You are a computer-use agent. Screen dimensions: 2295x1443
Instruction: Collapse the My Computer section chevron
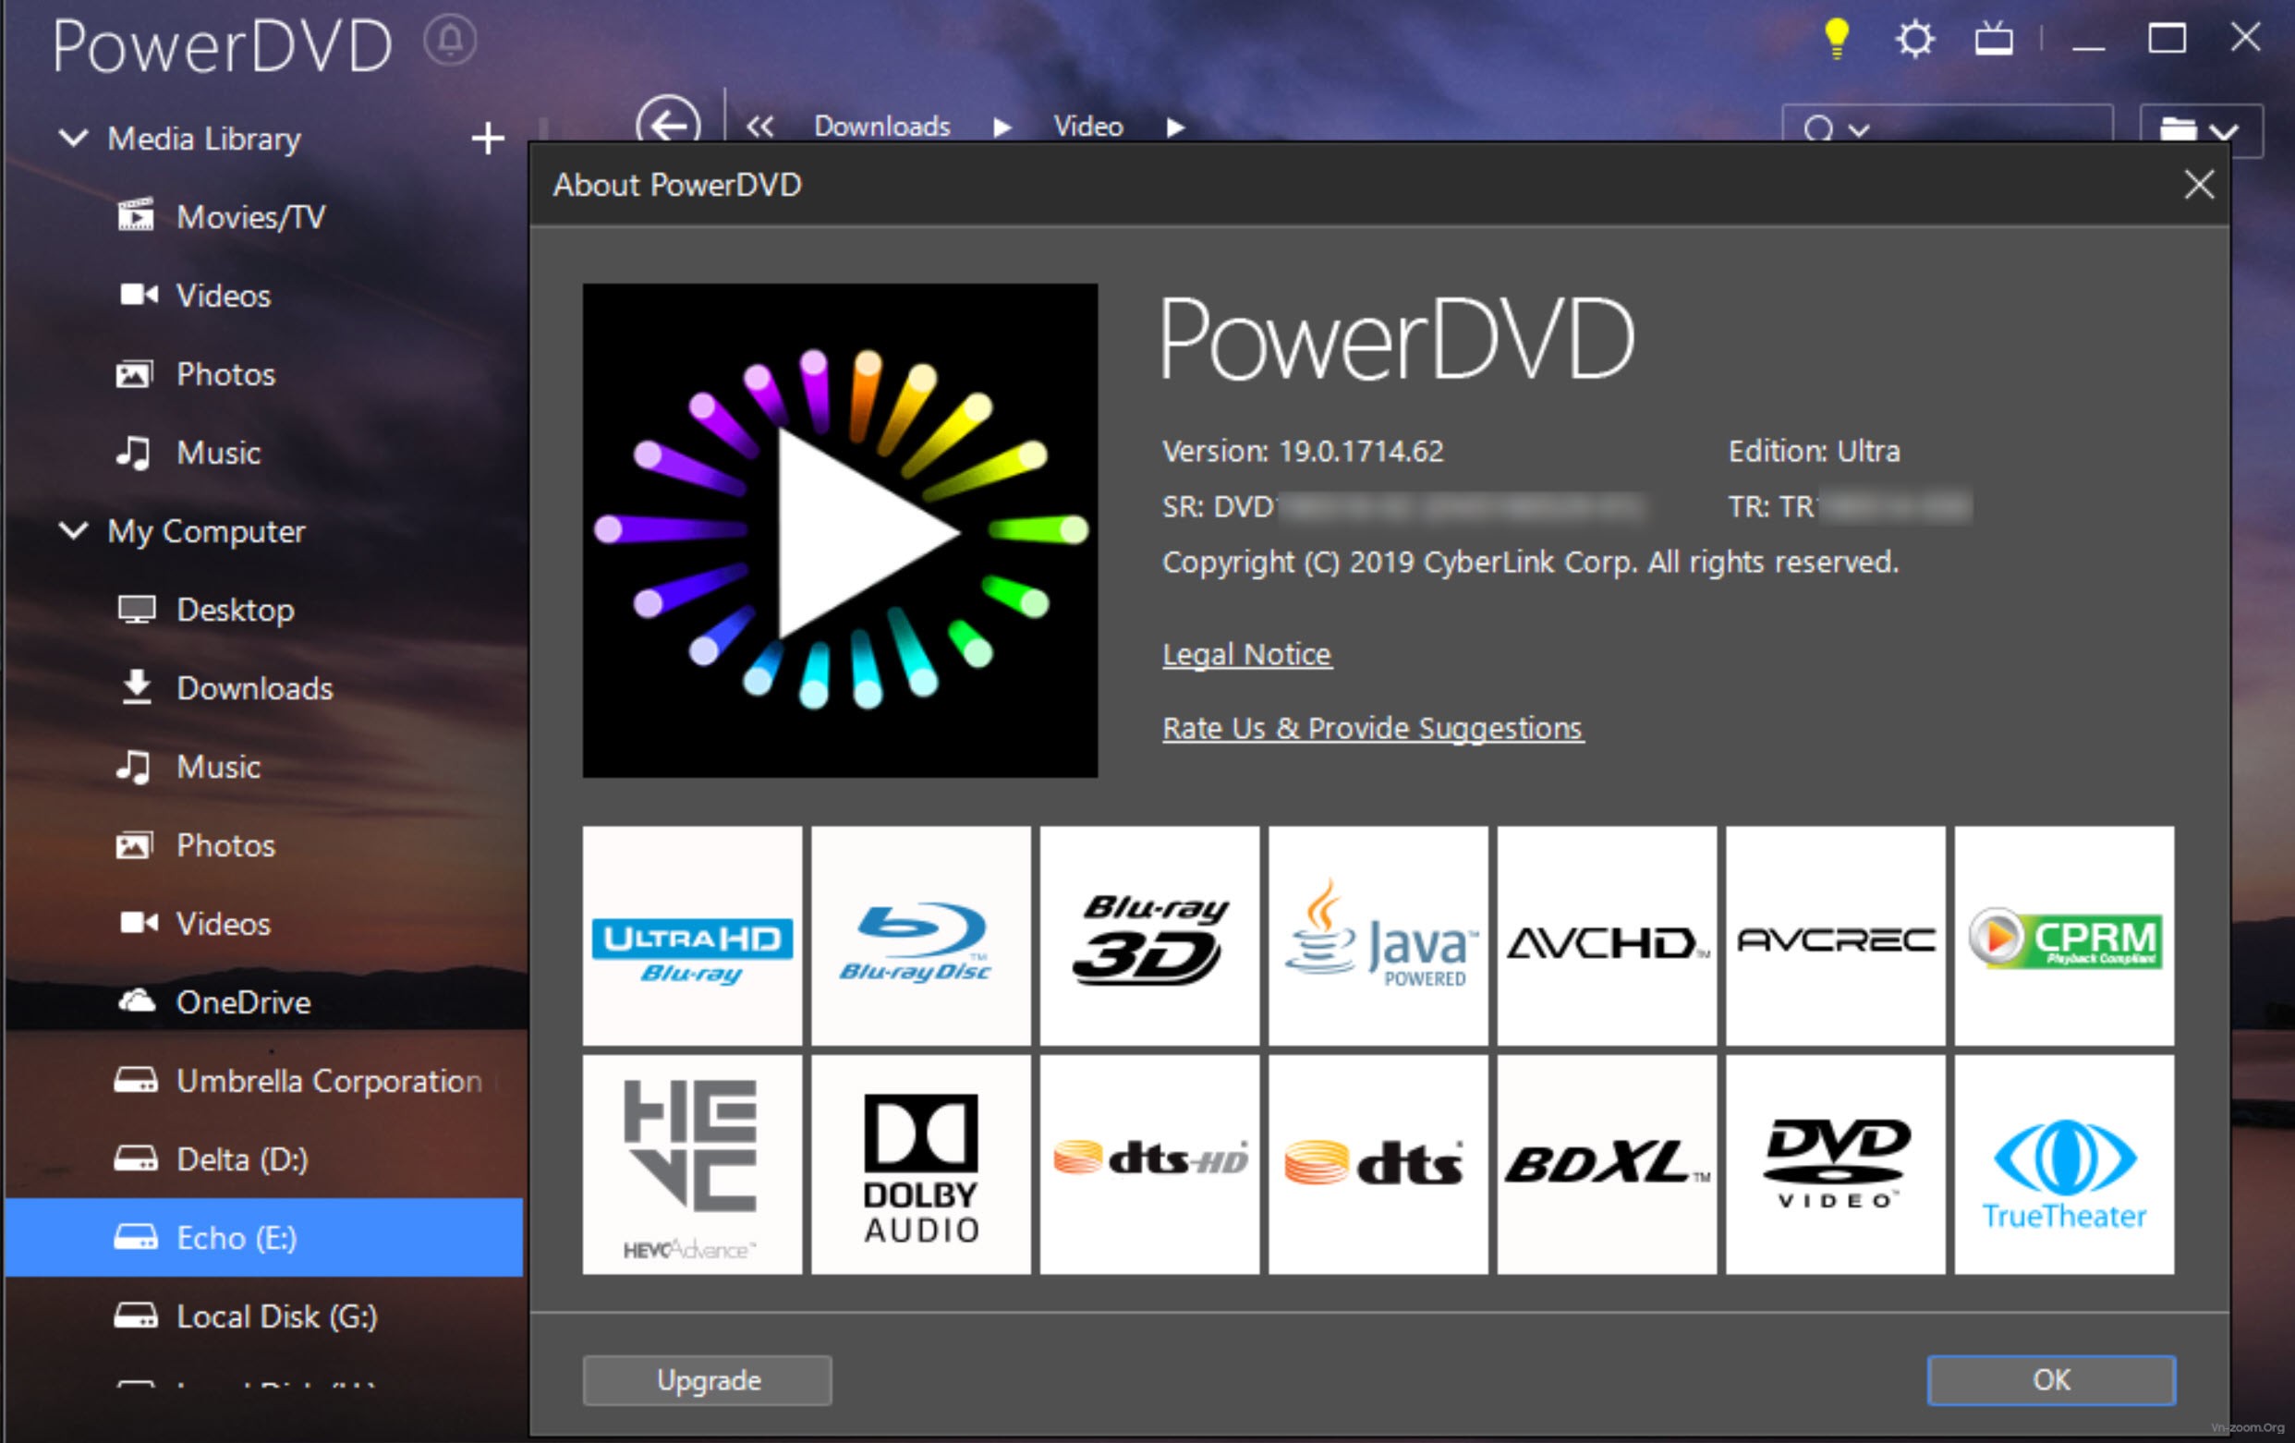[x=73, y=531]
